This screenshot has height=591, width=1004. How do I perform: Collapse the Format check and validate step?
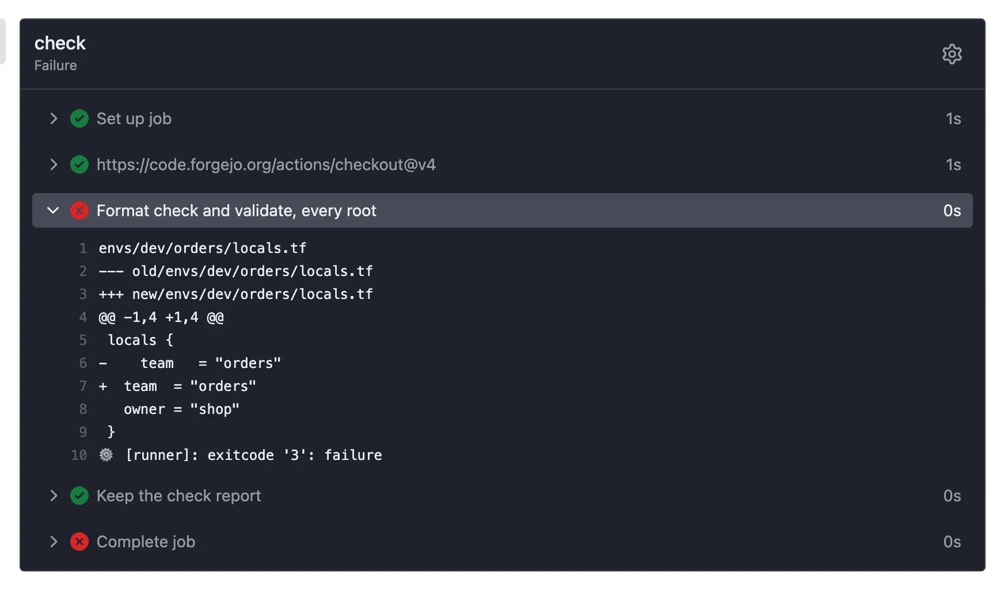(x=53, y=210)
